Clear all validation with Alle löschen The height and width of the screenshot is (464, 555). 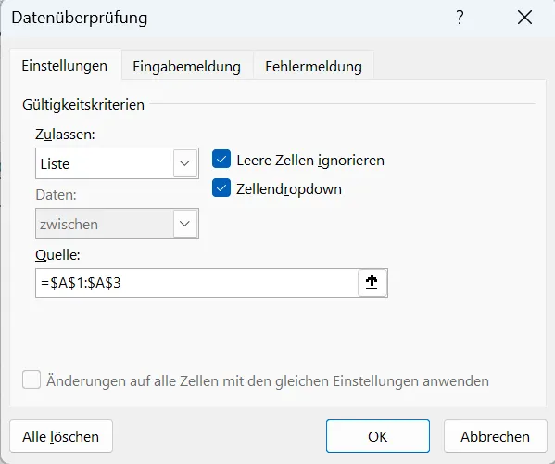pos(61,436)
